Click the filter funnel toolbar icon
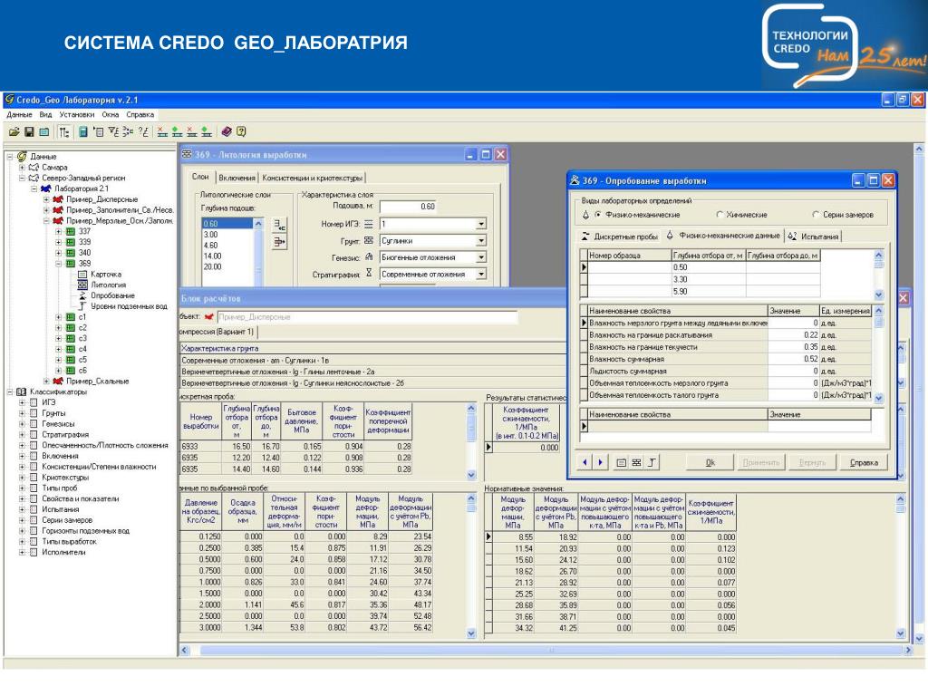928x696 pixels. [113, 132]
